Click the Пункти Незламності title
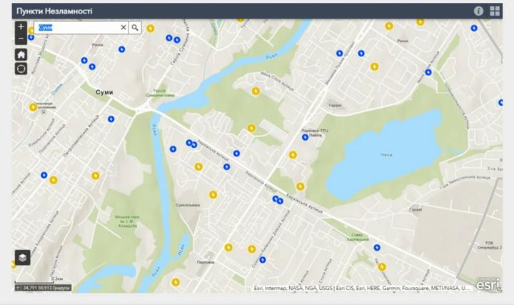The image size is (514, 305). click(54, 11)
